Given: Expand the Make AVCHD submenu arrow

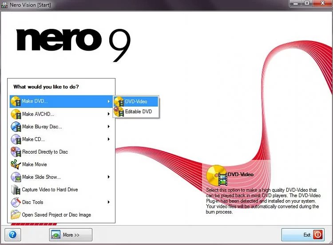Looking at the screenshot, I should [x=108, y=114].
